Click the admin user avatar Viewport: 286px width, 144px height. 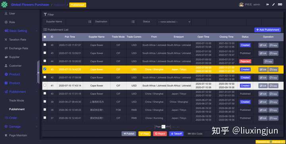click(x=242, y=4)
